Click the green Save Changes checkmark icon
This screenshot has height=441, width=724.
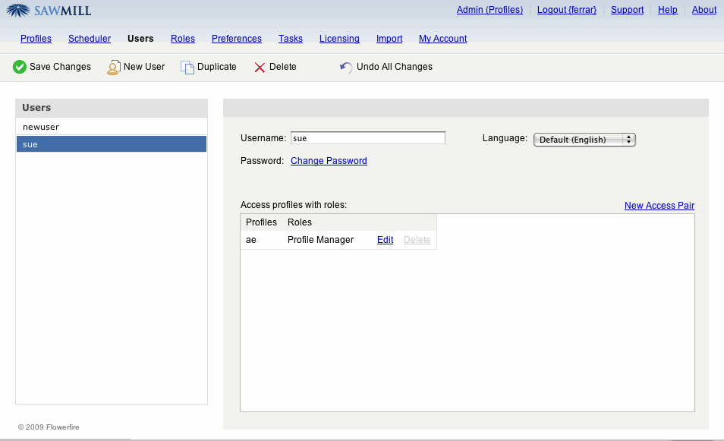[20, 67]
